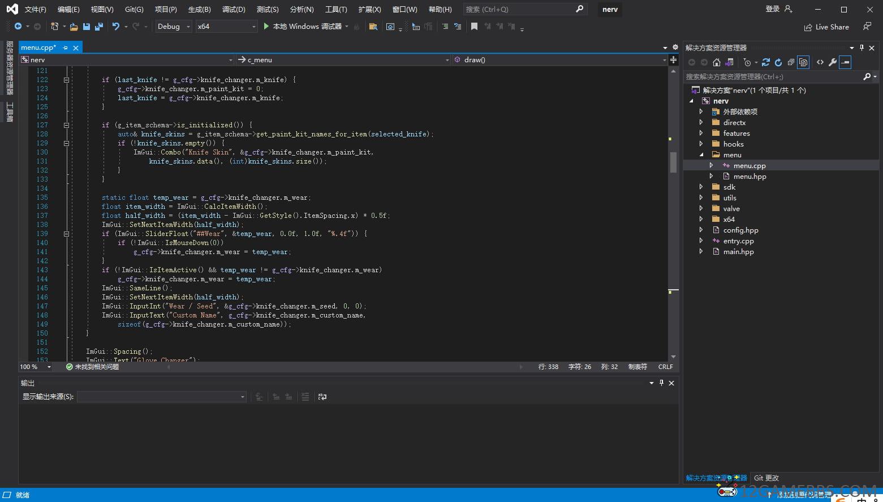This screenshot has height=502, width=883.
Task: Click the Save All icon
Action: [99, 27]
